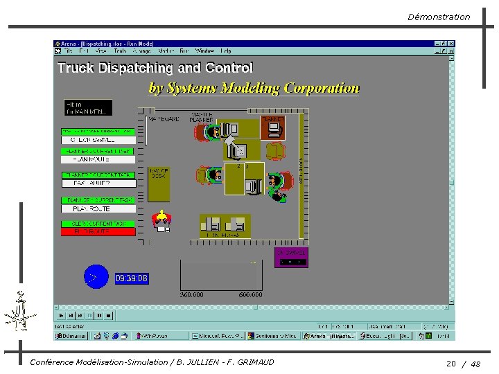Click the digital time display 09:39:08
499x374 pixels.
pos(132,278)
